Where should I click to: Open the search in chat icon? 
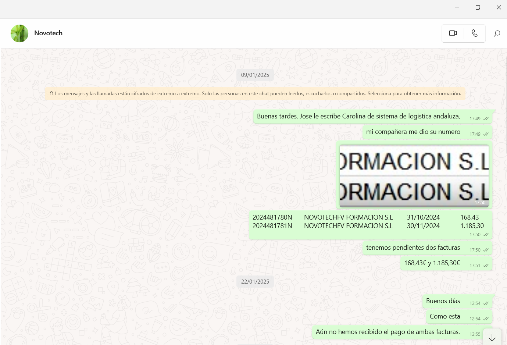(497, 33)
